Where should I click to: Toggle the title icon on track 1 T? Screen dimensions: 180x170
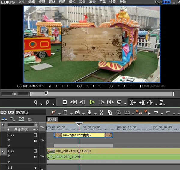(35, 168)
